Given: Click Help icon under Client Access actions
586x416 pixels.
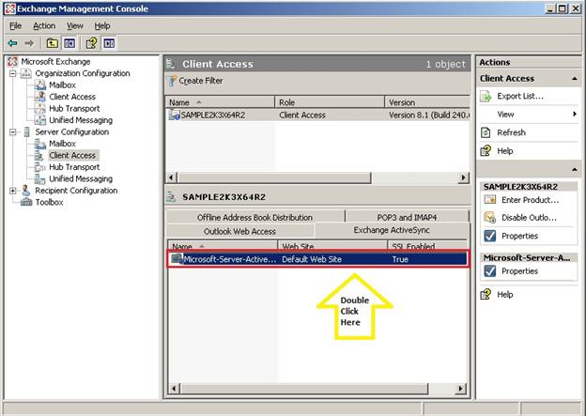Looking at the screenshot, I should pyautogui.click(x=486, y=150).
